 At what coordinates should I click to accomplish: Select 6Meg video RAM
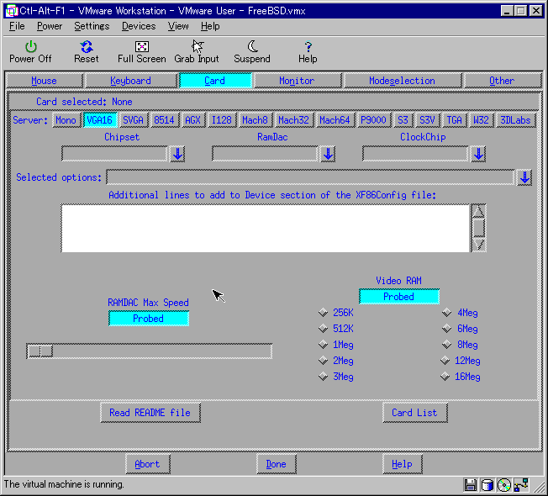pyautogui.click(x=460, y=329)
